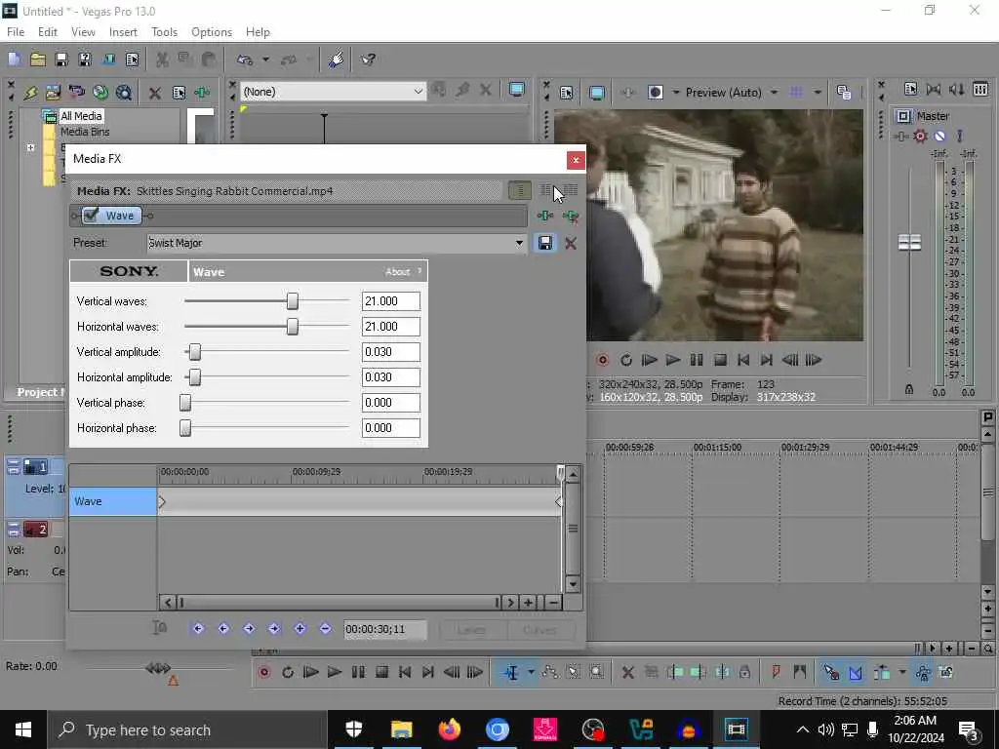
Task: Delete the Swist Major preset
Action: 571,243
